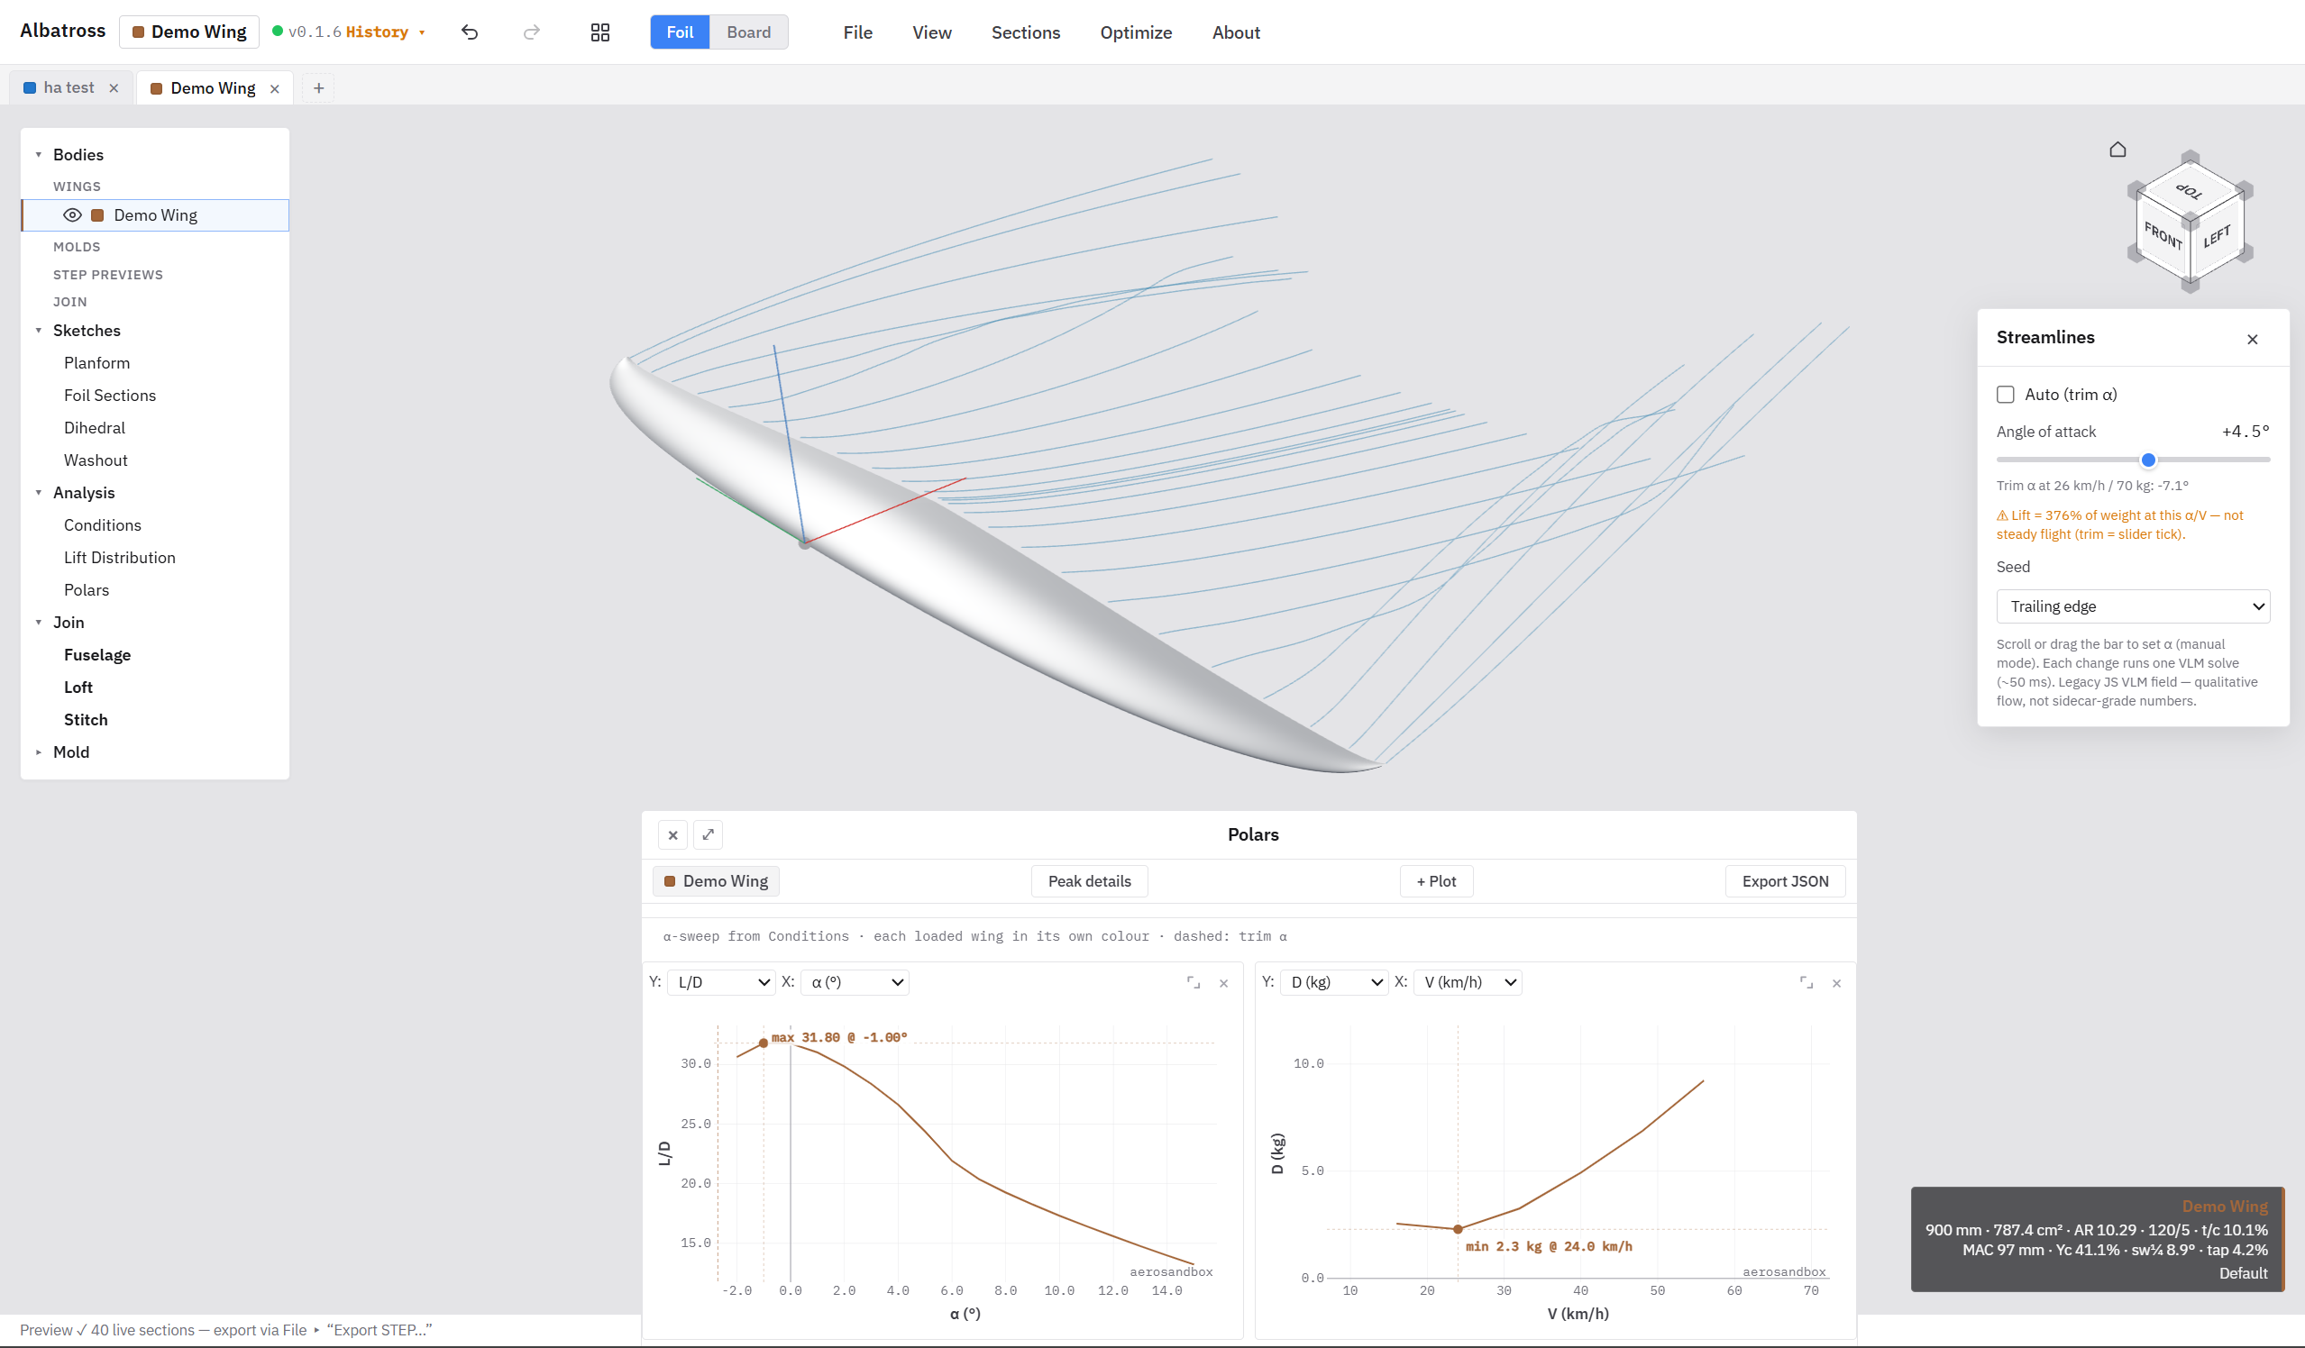
Task: Open the File menu
Action: pyautogui.click(x=858, y=32)
